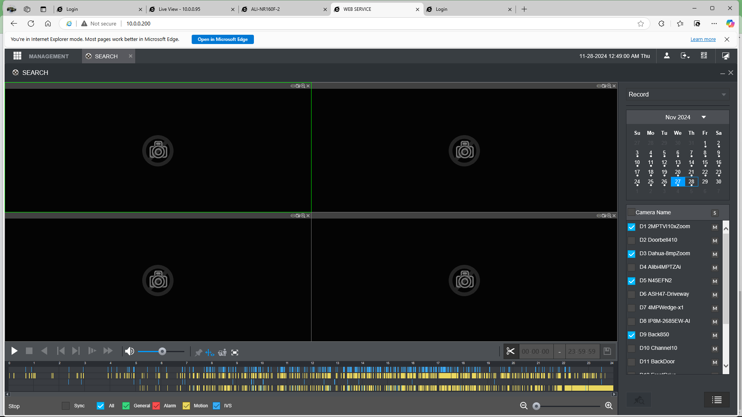Screen dimensions: 742x417
Task: Click the fast forward button
Action: point(108,351)
